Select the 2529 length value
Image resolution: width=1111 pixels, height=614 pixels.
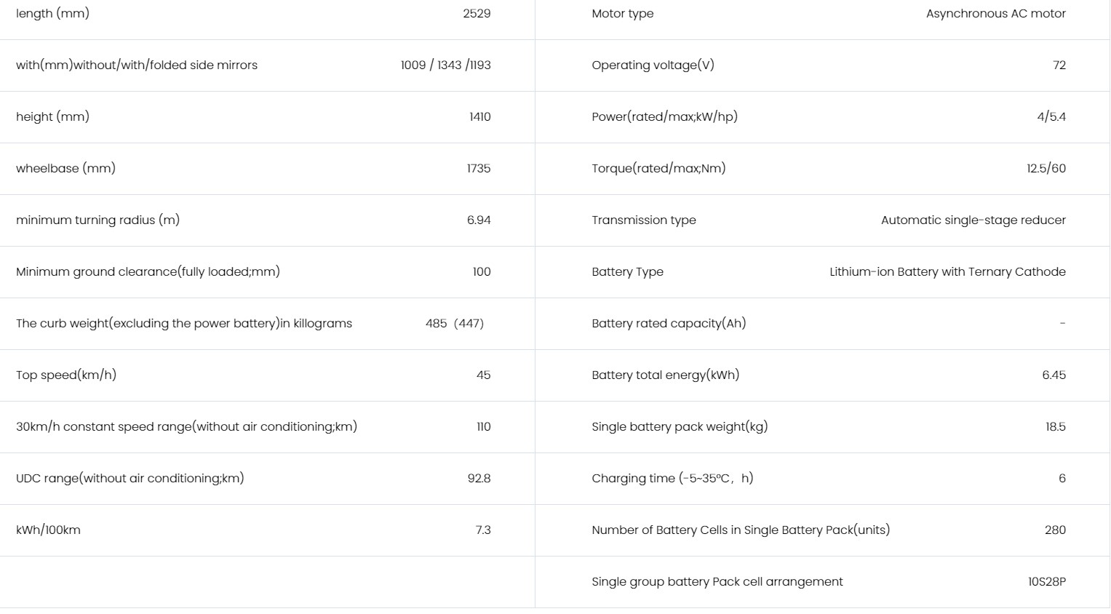click(x=477, y=14)
